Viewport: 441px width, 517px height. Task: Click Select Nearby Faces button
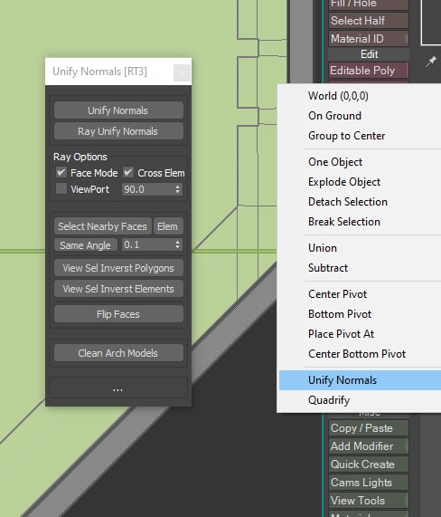click(103, 226)
